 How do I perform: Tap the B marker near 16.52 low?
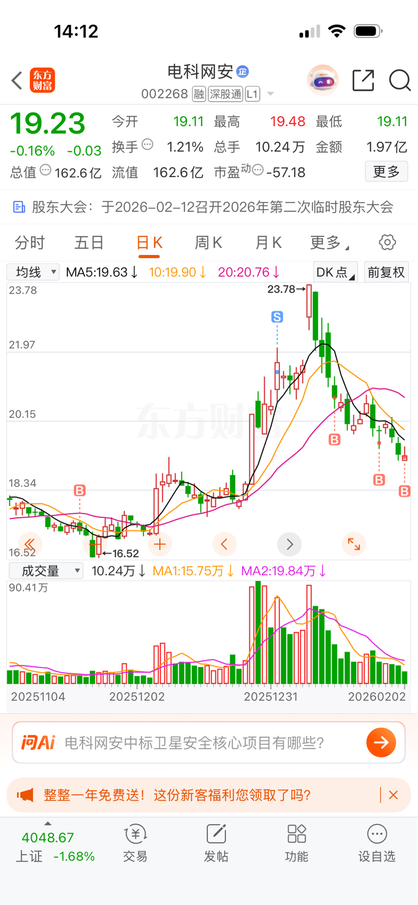[80, 491]
